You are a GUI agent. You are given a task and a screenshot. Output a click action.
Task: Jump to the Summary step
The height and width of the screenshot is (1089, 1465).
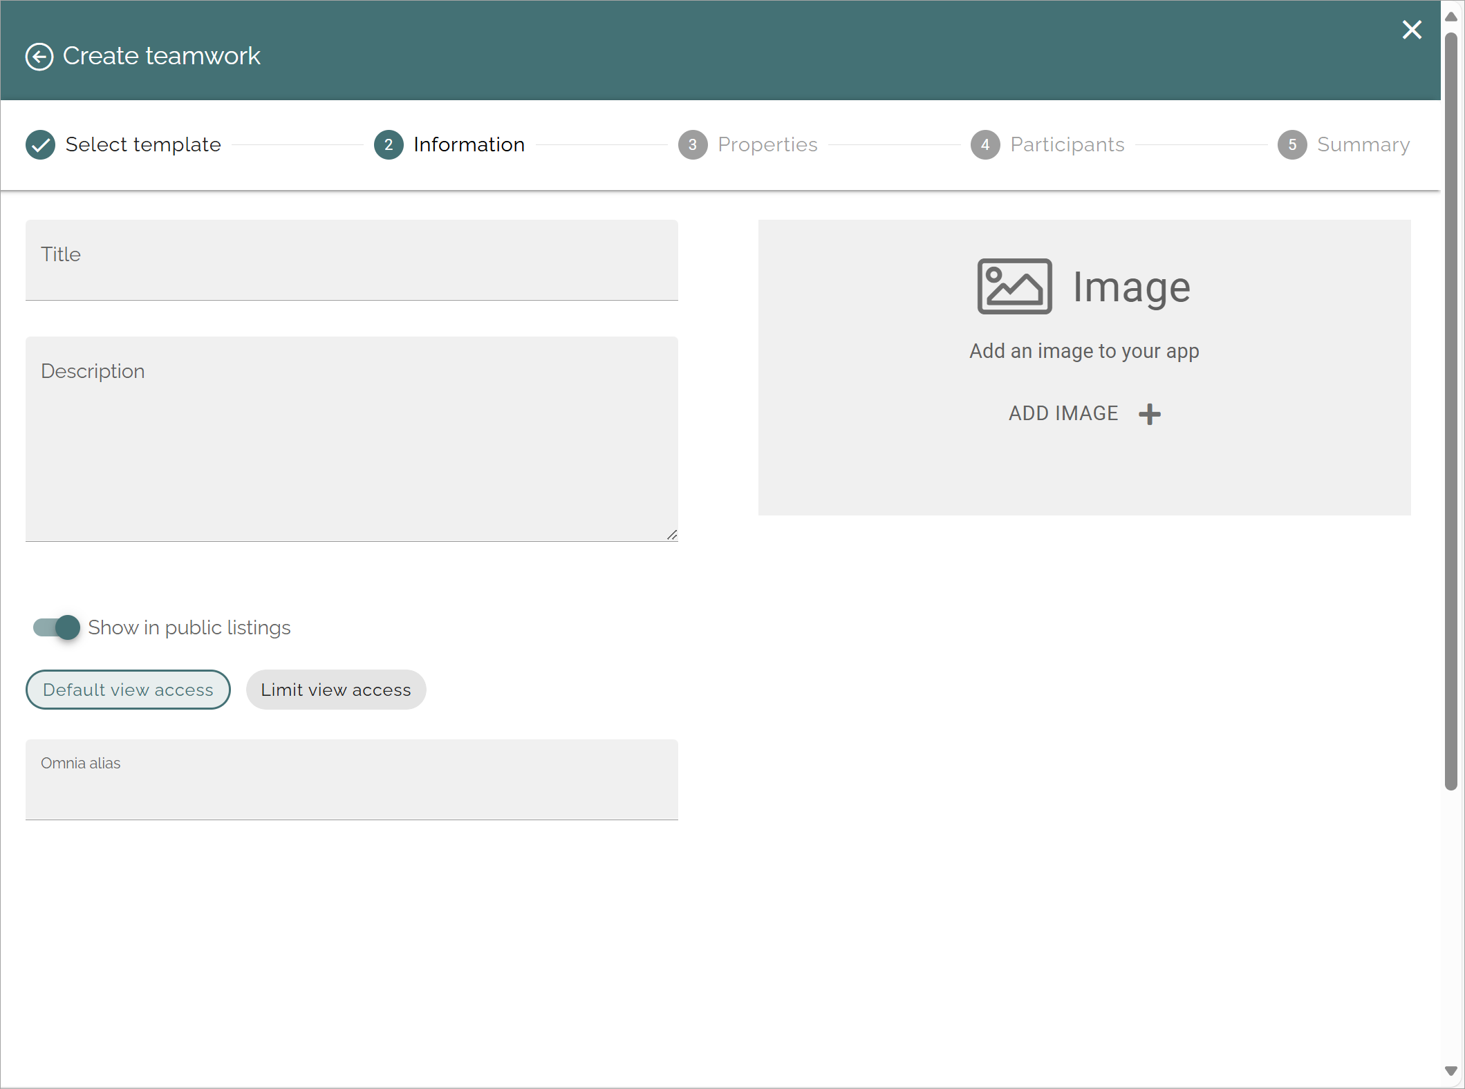(1363, 144)
